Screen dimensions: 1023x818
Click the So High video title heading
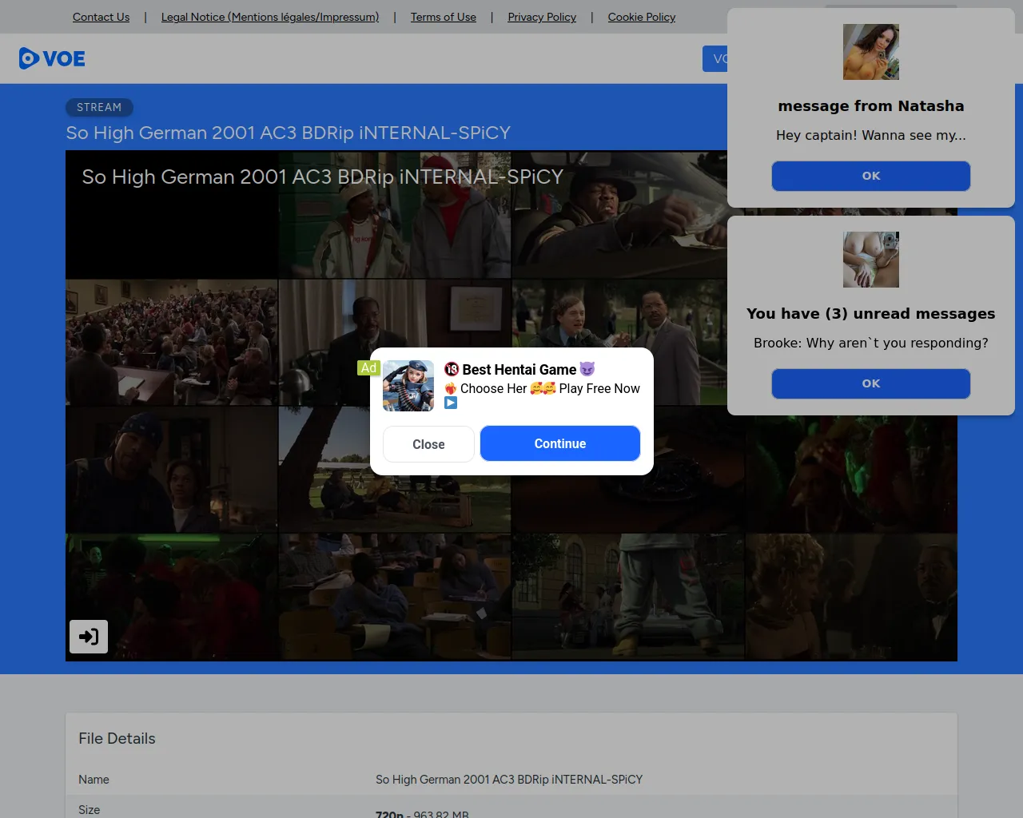click(x=288, y=133)
